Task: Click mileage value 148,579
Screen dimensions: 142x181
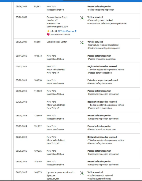Action: (x=38, y=172)
